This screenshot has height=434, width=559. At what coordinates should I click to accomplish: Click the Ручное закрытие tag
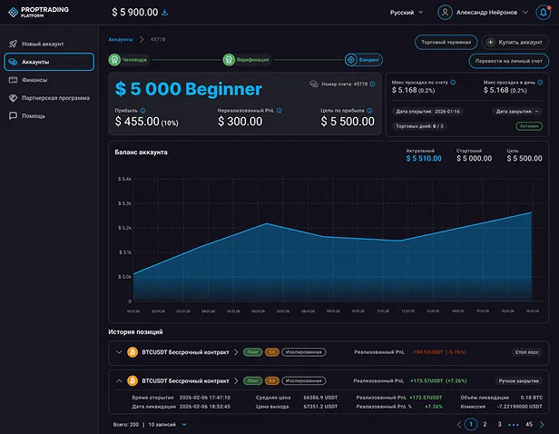point(519,380)
